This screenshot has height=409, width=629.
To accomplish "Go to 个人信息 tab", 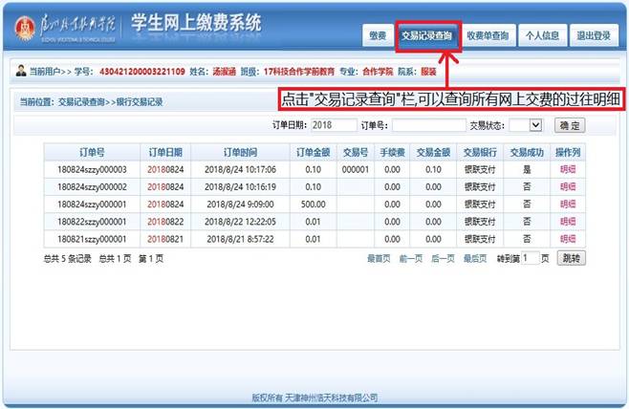I will (542, 36).
